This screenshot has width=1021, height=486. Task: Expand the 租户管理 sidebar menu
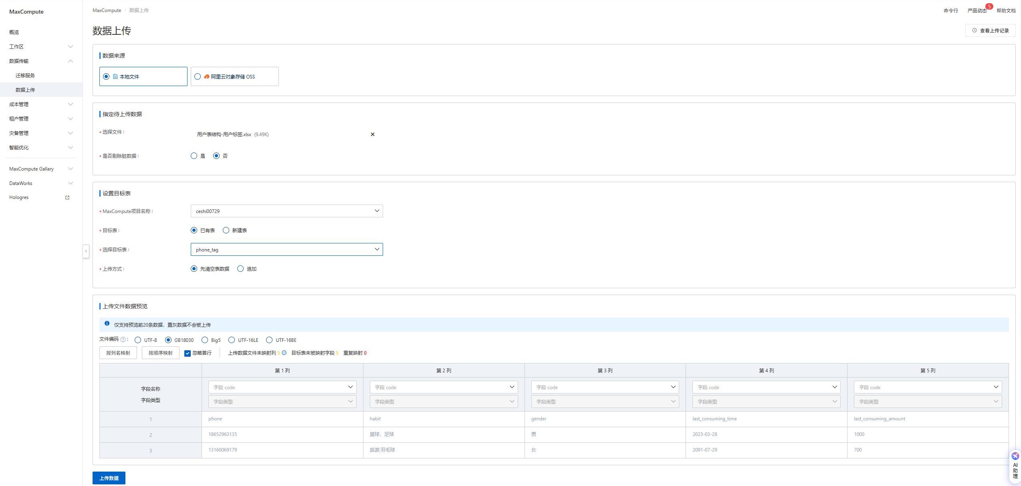coord(41,118)
